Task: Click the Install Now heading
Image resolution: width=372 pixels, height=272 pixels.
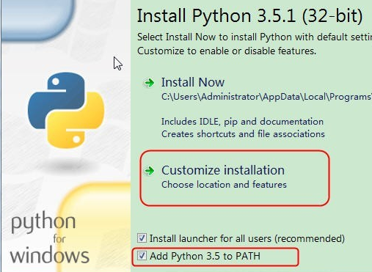Action: tap(193, 82)
